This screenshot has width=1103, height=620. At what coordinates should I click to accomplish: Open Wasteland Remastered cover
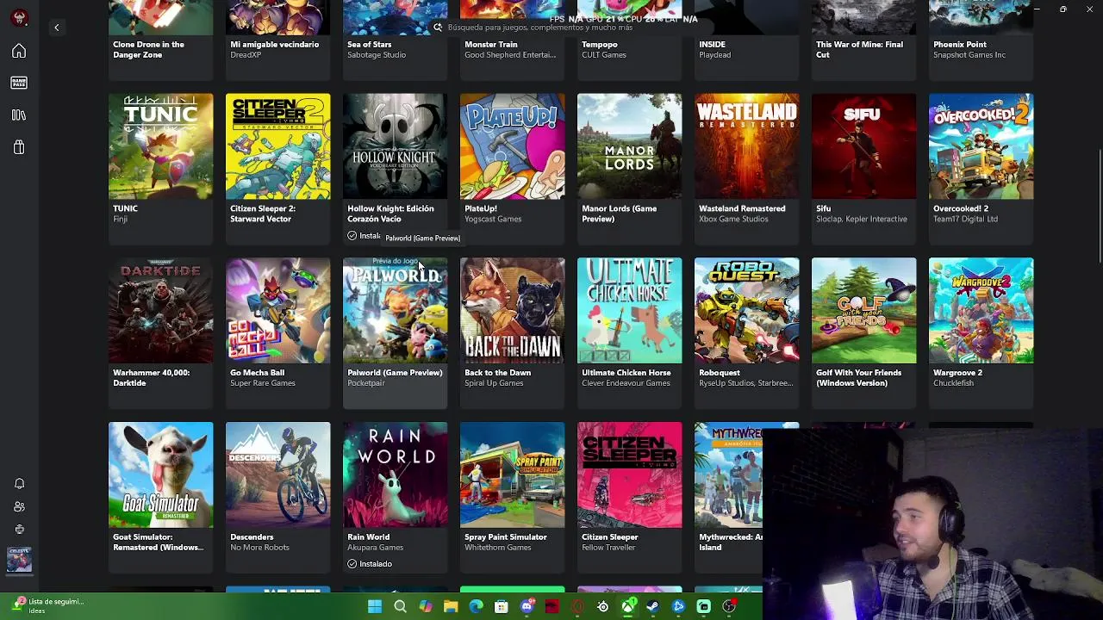[x=746, y=146]
